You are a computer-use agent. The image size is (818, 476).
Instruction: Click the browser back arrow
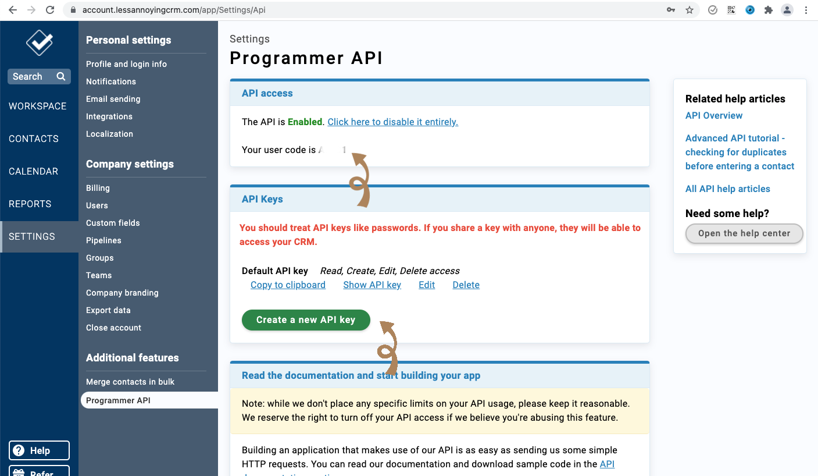coord(13,10)
